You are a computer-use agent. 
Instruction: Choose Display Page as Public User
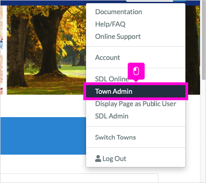[x=136, y=104]
